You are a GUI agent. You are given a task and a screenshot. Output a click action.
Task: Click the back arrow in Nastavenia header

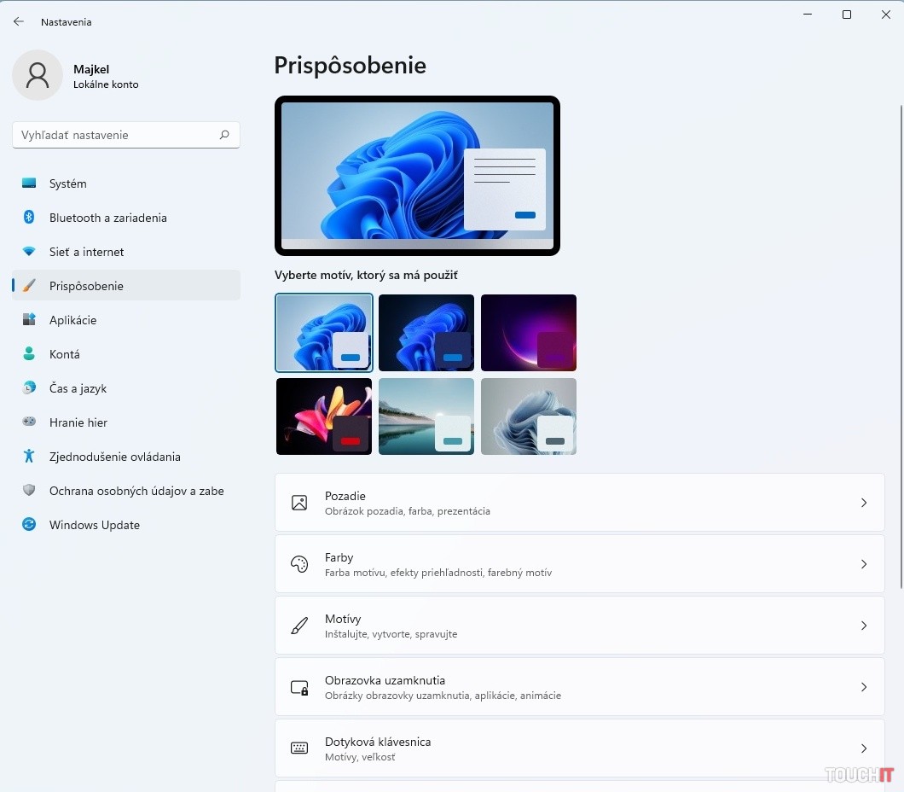19,21
